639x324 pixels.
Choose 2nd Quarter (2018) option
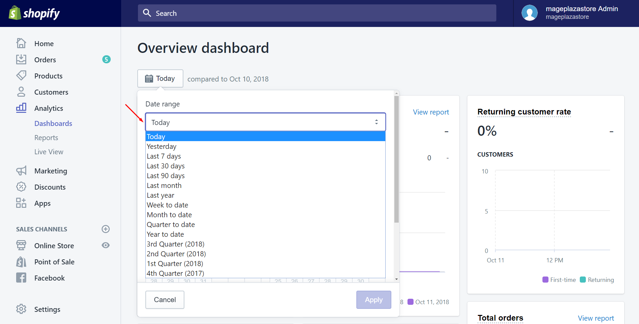(265, 254)
